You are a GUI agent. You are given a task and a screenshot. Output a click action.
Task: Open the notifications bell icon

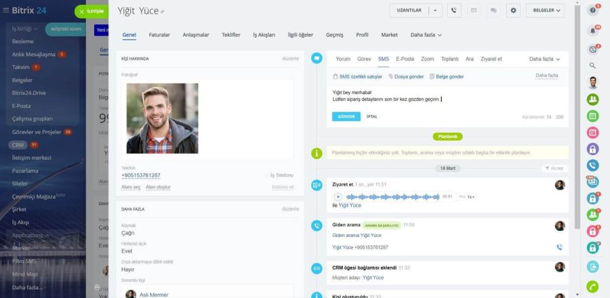(592, 30)
